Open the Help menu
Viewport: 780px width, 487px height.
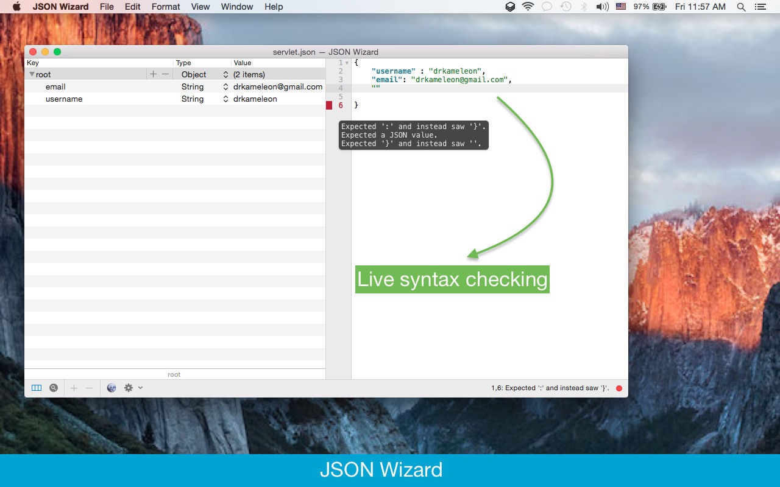(274, 7)
